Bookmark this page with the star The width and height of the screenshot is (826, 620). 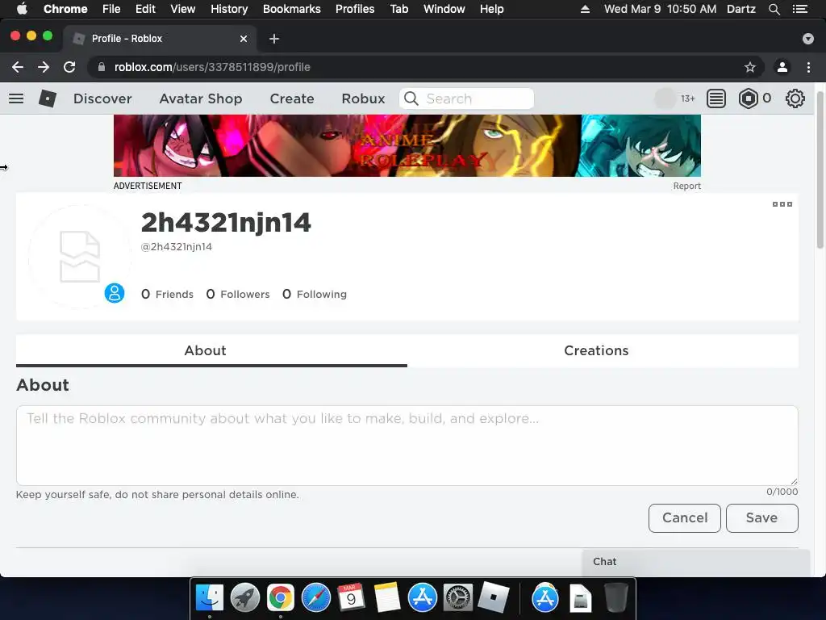(x=749, y=67)
